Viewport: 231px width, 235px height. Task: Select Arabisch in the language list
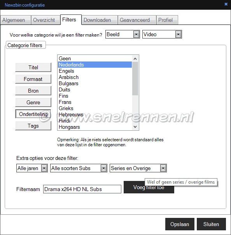95,77
